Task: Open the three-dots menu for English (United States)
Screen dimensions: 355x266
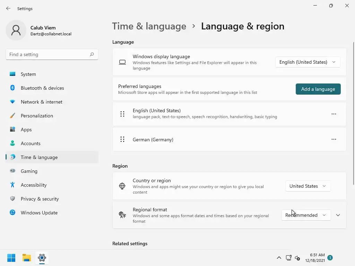Action: pos(334,114)
